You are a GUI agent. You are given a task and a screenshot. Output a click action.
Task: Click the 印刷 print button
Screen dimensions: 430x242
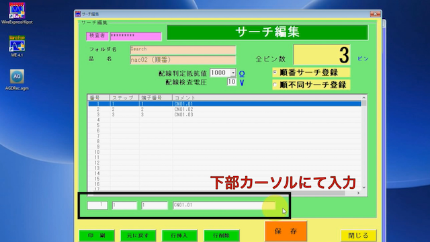tap(97, 235)
